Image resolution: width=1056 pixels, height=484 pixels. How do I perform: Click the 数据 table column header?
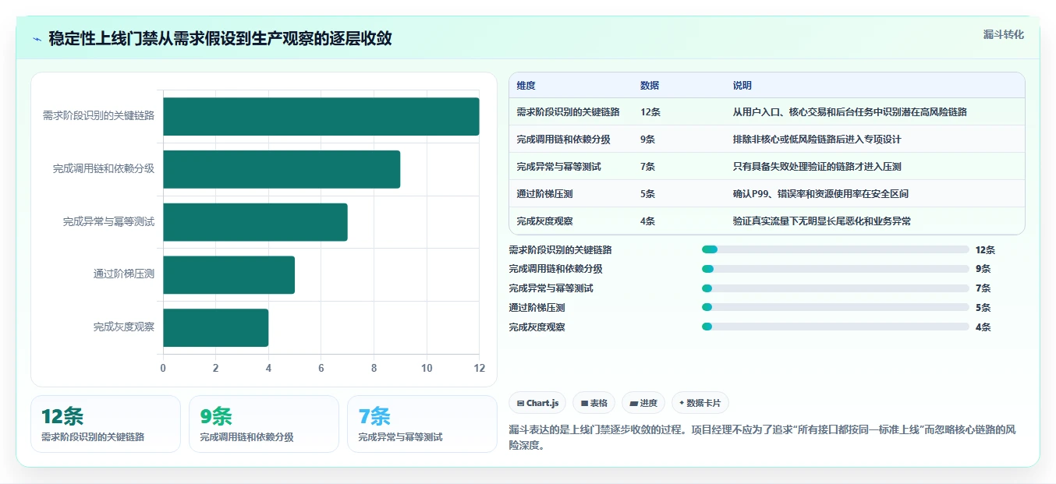click(650, 86)
